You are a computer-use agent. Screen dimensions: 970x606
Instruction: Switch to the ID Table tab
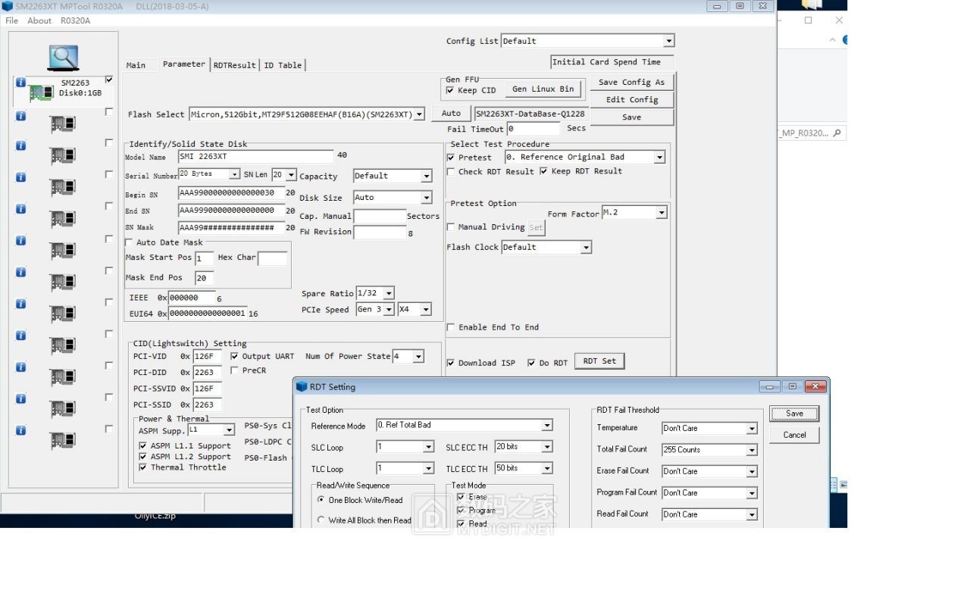point(283,65)
